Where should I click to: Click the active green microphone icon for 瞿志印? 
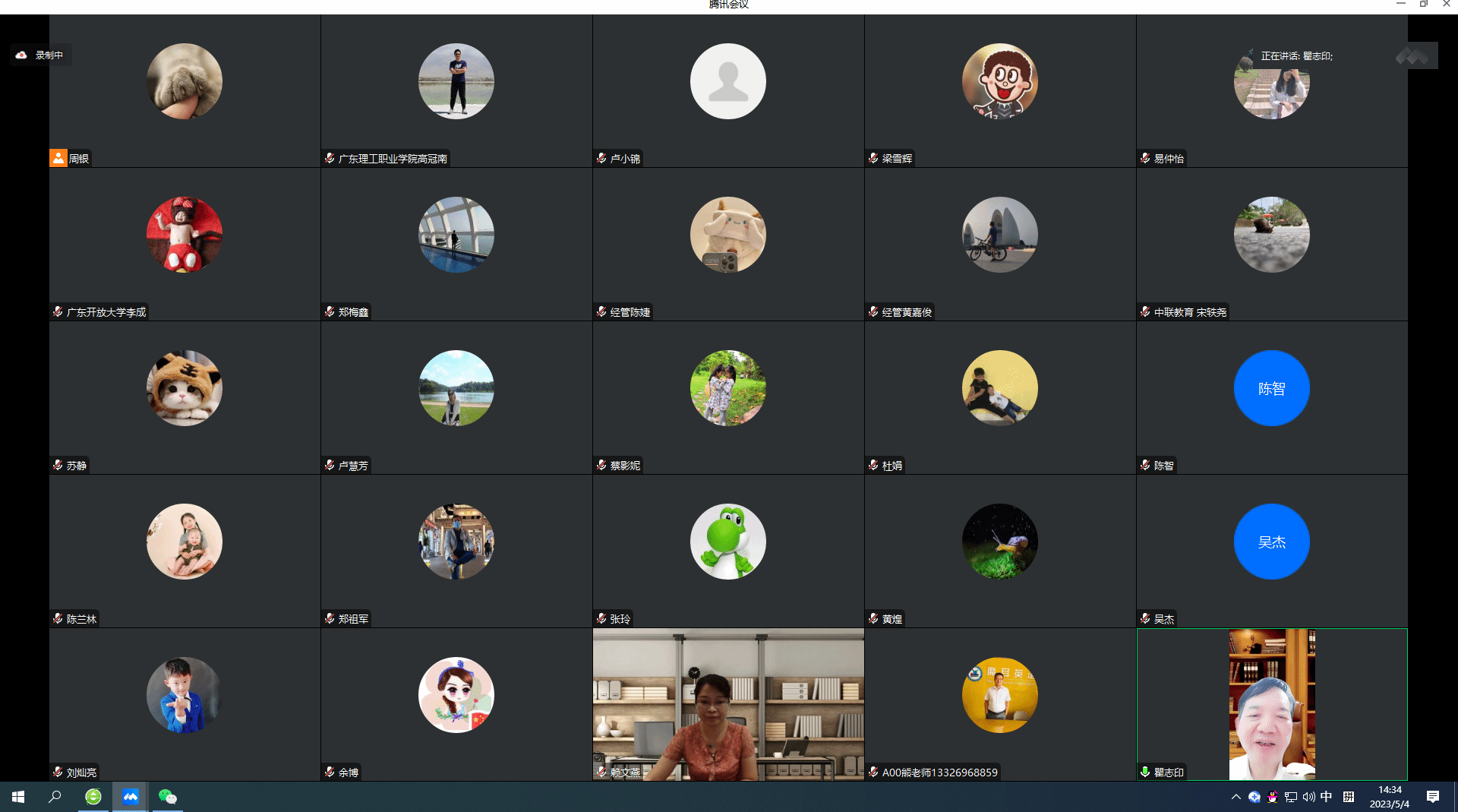[x=1145, y=772]
